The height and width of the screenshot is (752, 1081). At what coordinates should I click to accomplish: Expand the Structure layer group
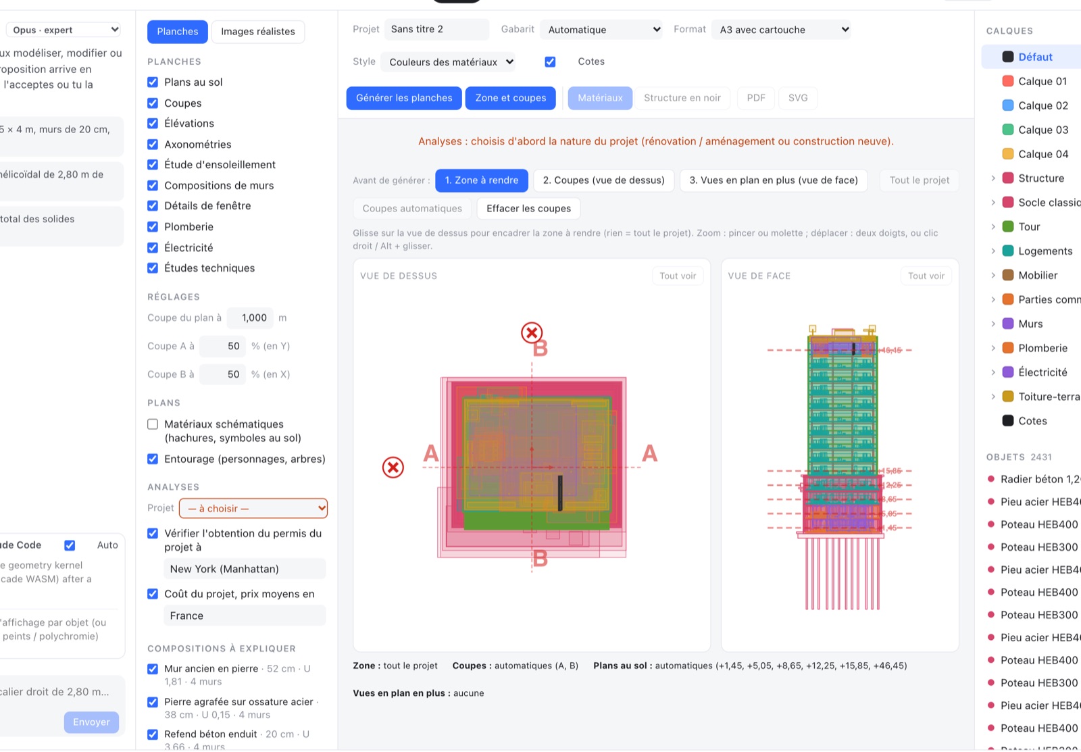pyautogui.click(x=993, y=178)
